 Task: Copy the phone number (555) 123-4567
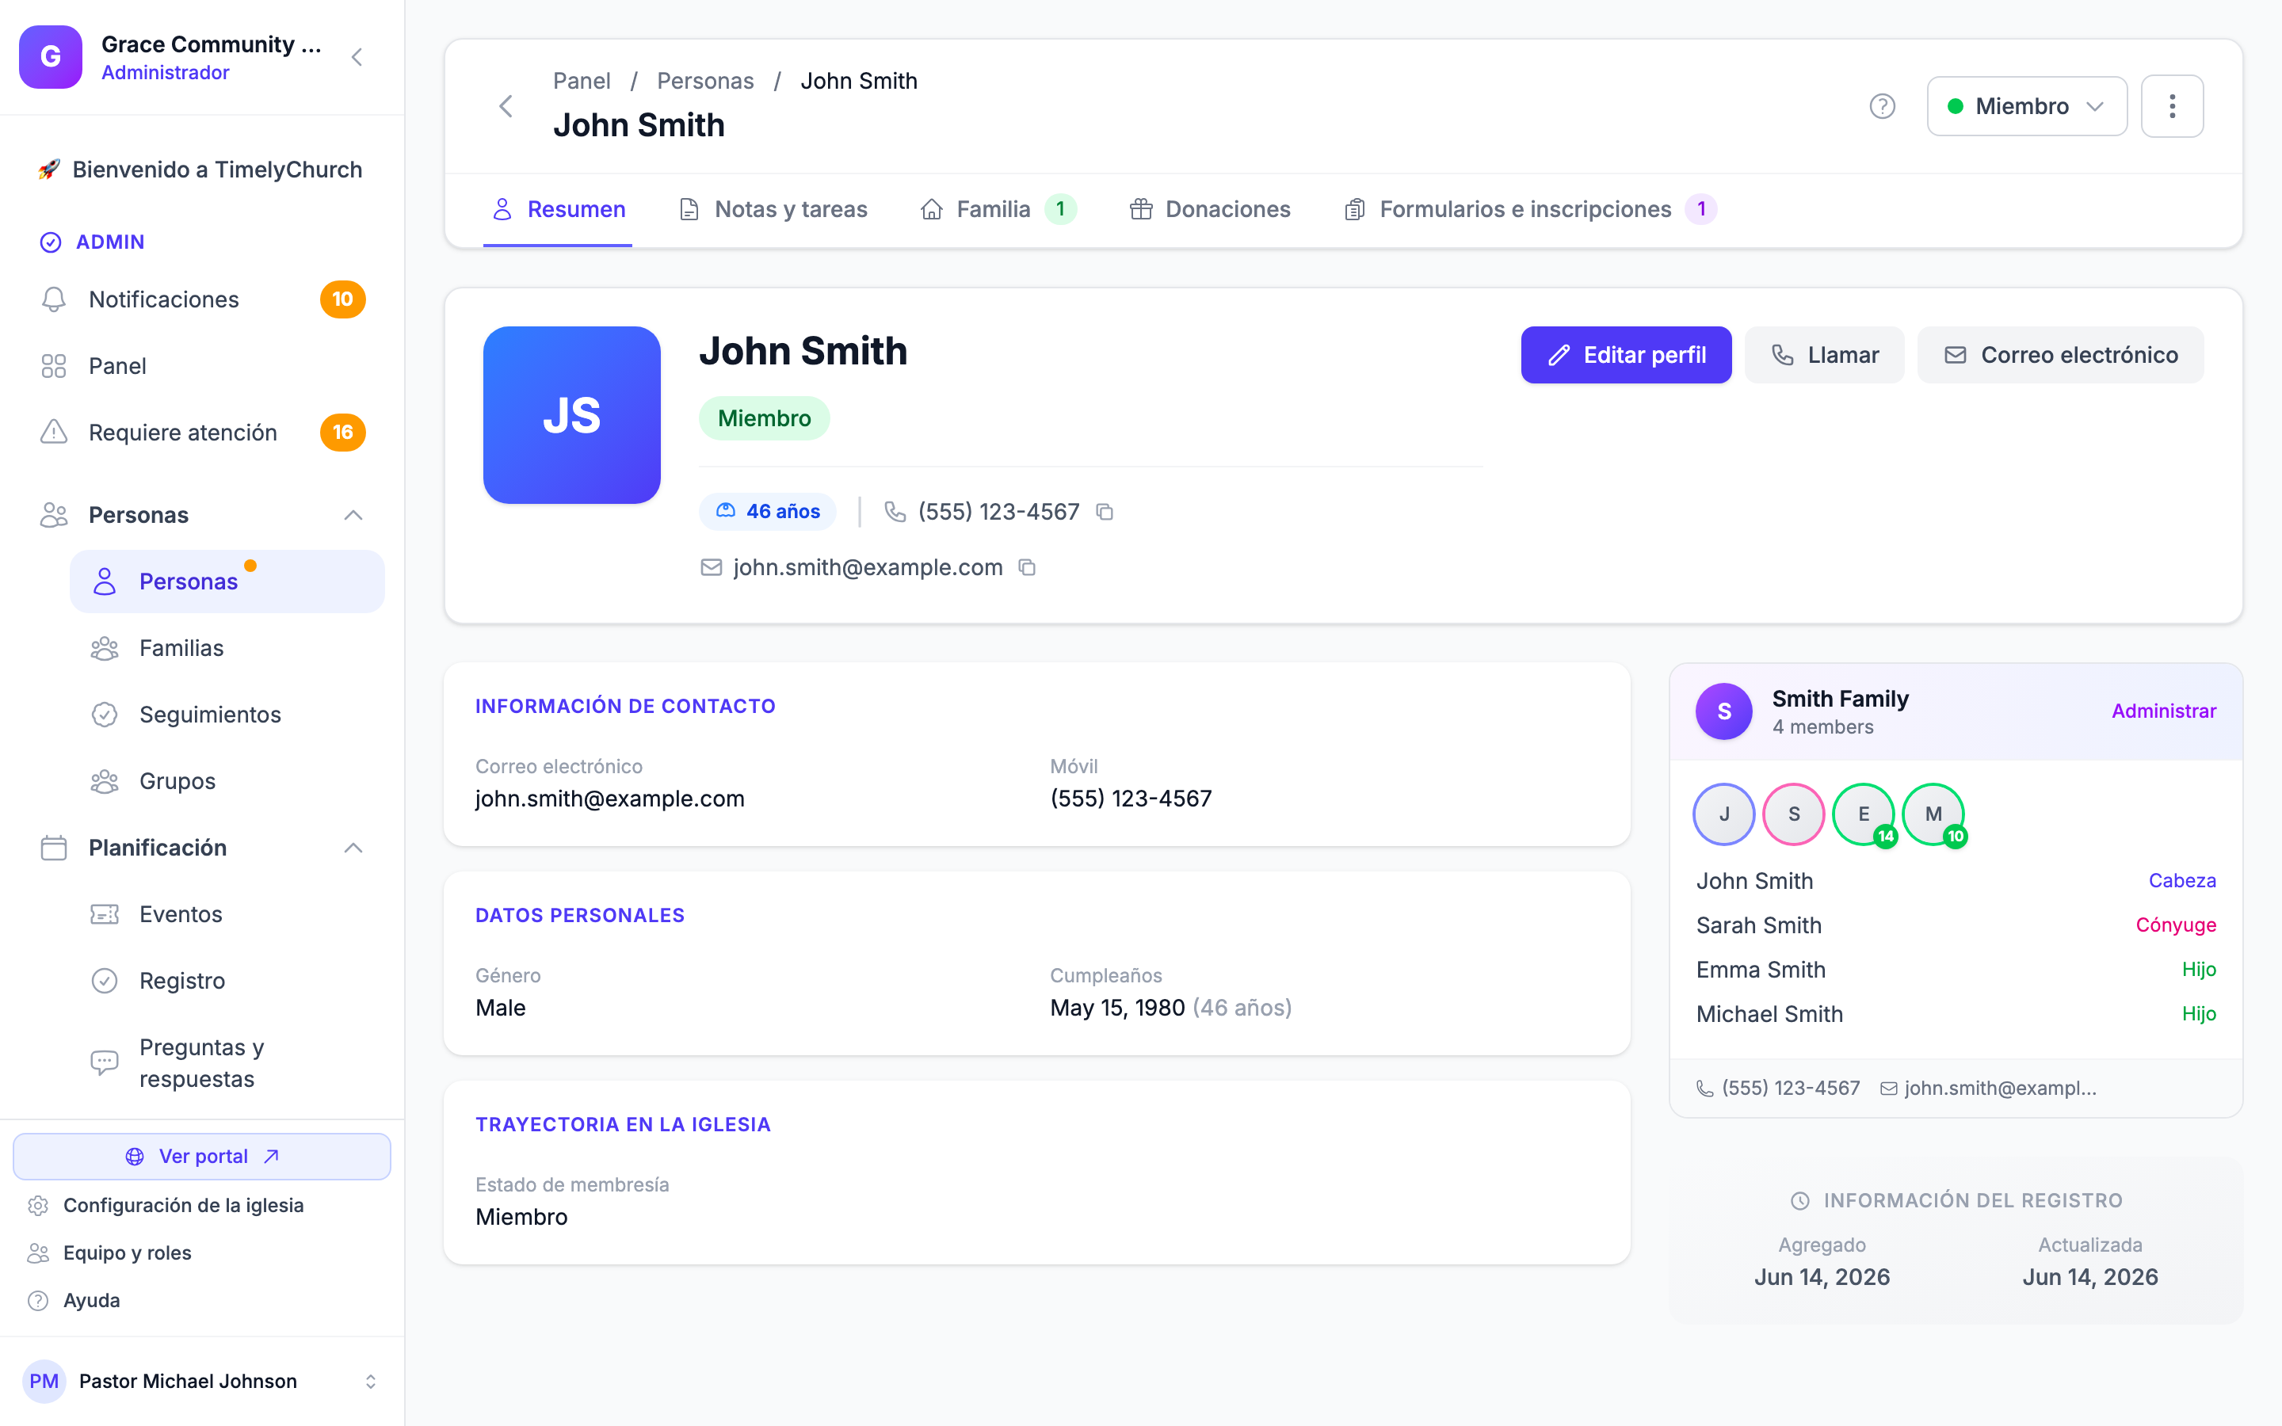(1105, 512)
